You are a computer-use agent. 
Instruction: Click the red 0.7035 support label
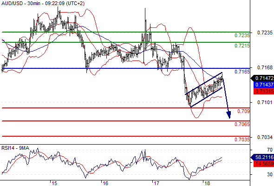[x=242, y=139]
